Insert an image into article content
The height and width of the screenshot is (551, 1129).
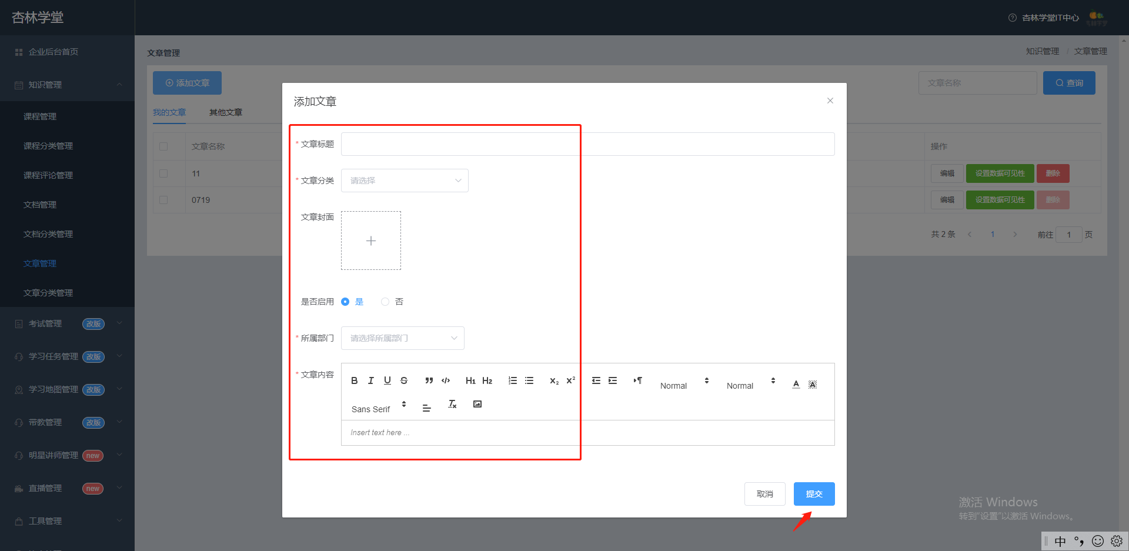coord(477,404)
